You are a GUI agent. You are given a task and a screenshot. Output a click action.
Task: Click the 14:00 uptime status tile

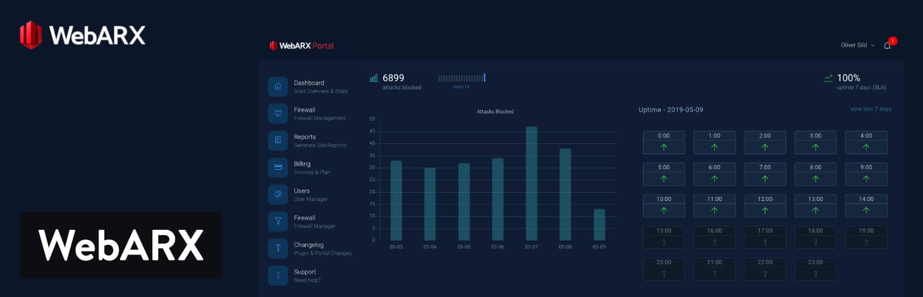[x=866, y=205]
